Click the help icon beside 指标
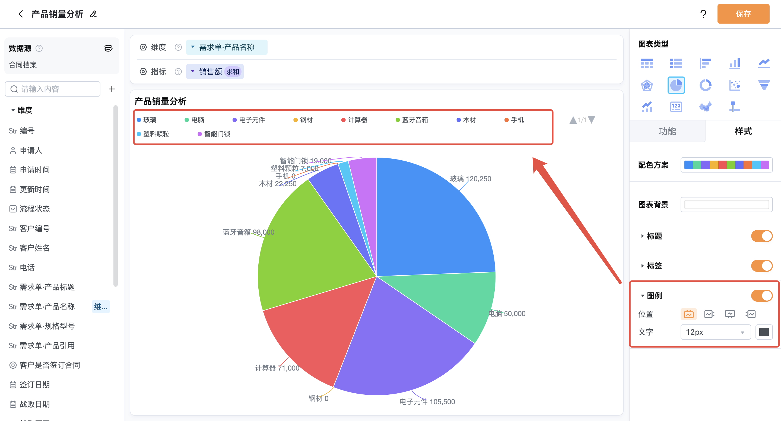 click(x=178, y=72)
